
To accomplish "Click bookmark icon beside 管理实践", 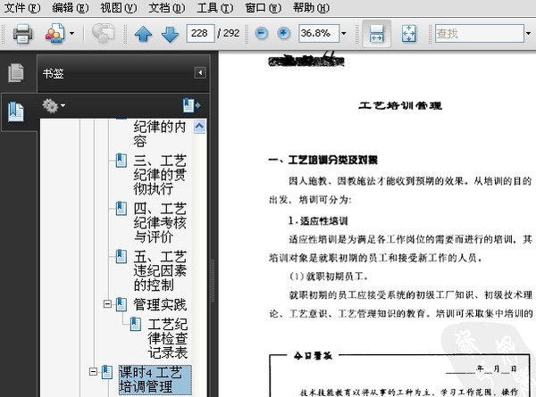I will pyautogui.click(x=121, y=304).
